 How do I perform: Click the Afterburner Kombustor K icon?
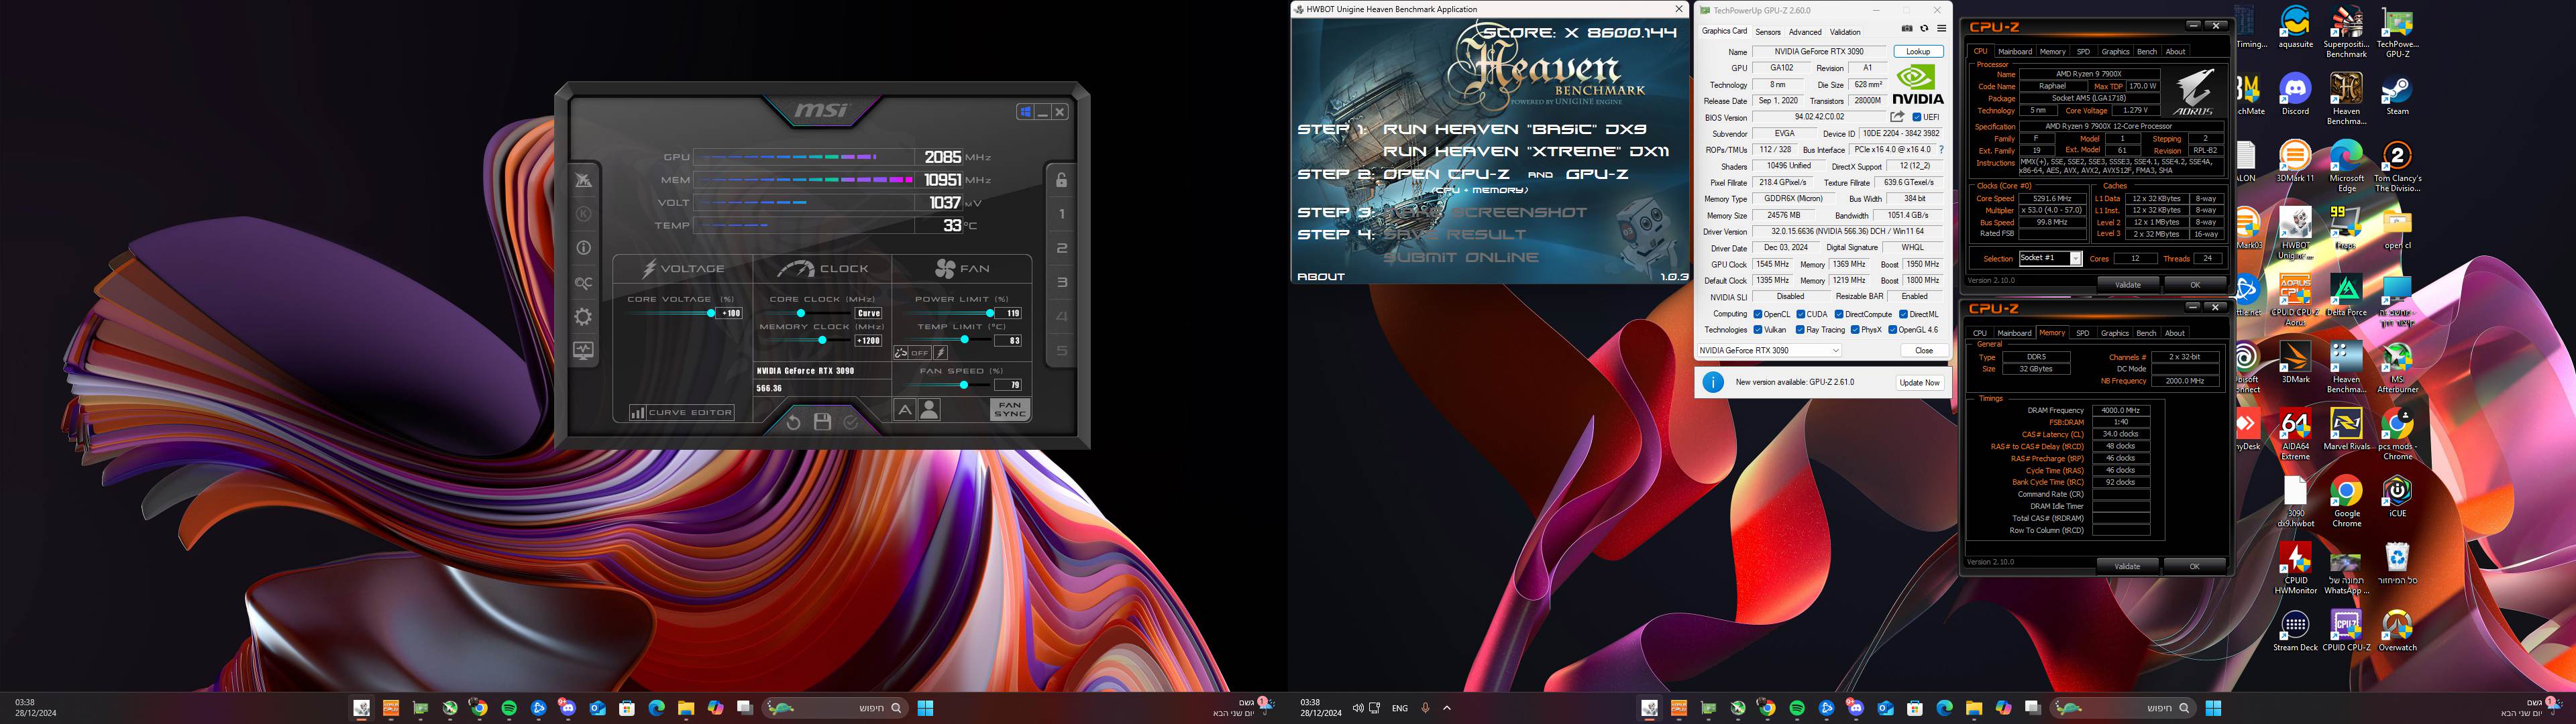(x=583, y=214)
